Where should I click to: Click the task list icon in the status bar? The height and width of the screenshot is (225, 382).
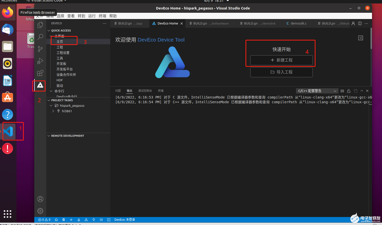[x=101, y=220]
